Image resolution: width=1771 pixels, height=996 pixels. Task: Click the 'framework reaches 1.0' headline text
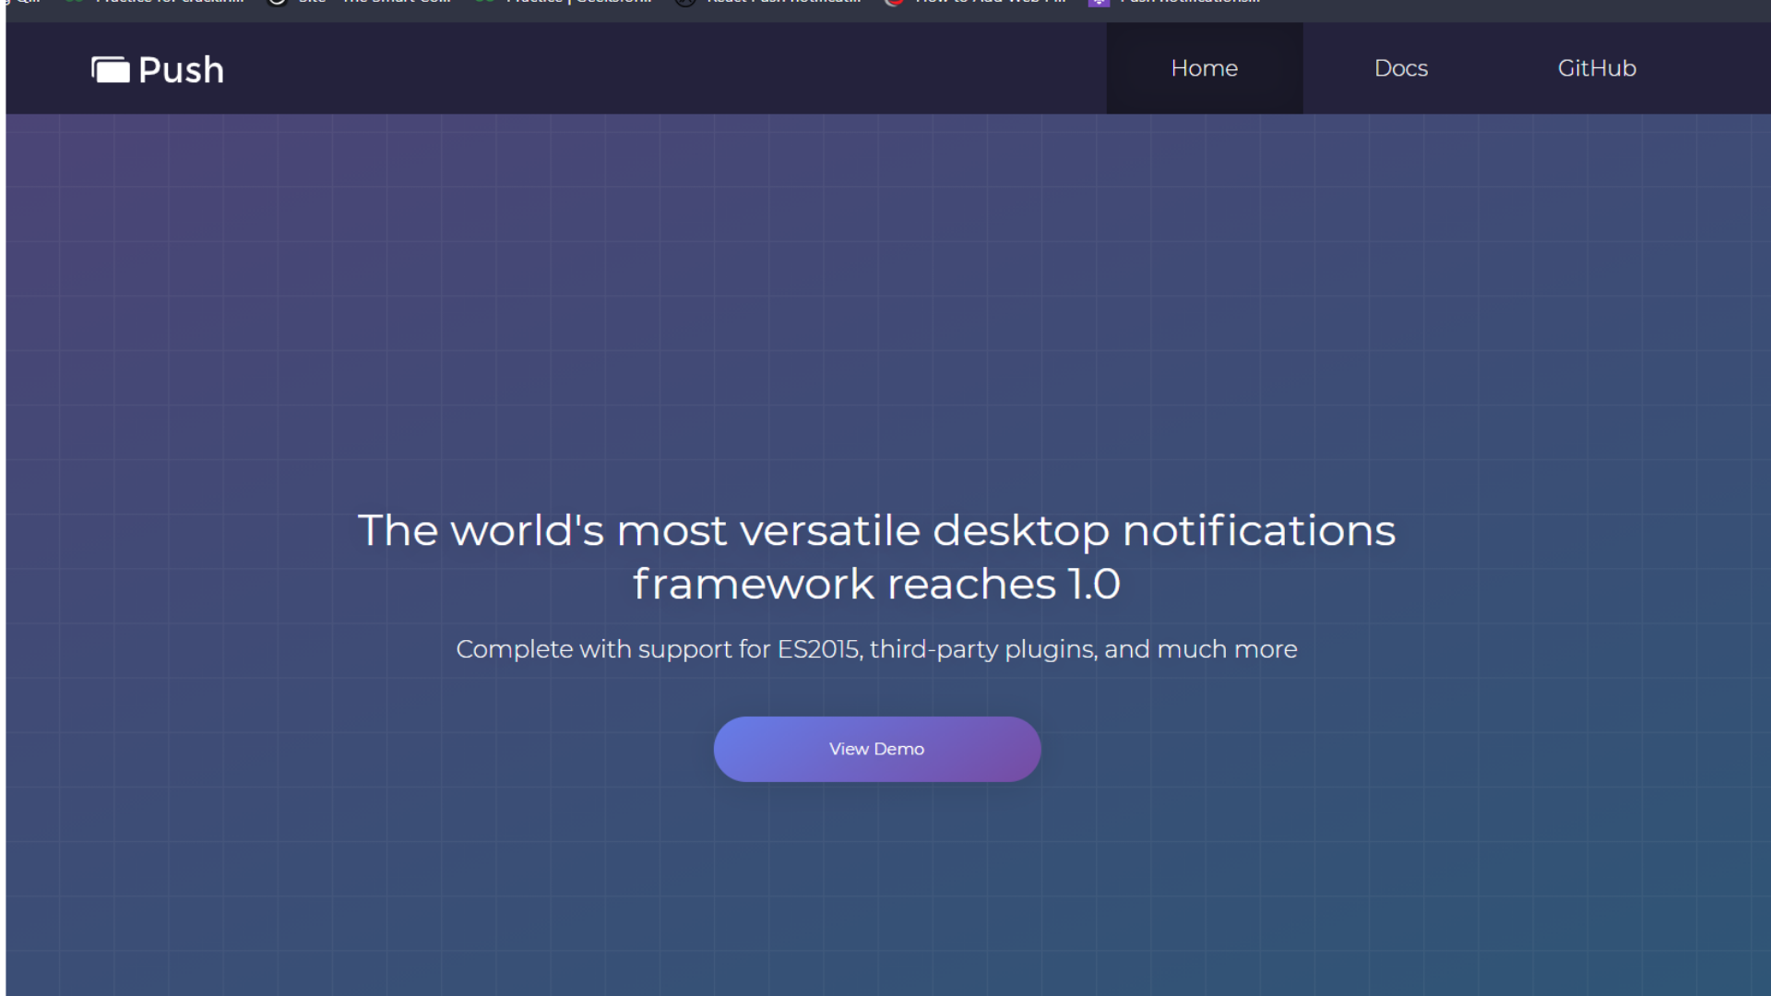[x=876, y=584]
